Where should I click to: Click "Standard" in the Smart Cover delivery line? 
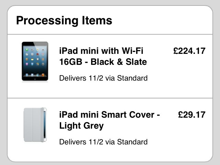(x=132, y=142)
